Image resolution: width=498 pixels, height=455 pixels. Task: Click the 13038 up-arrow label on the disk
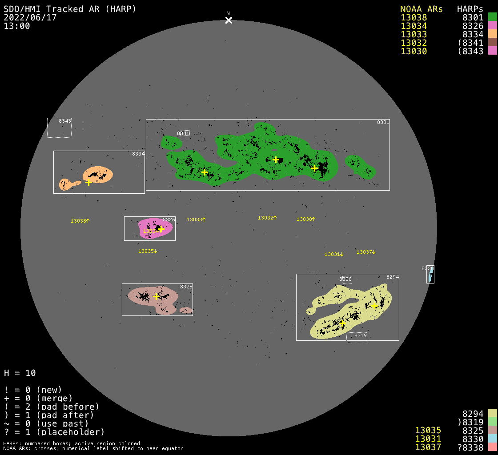coord(80,221)
